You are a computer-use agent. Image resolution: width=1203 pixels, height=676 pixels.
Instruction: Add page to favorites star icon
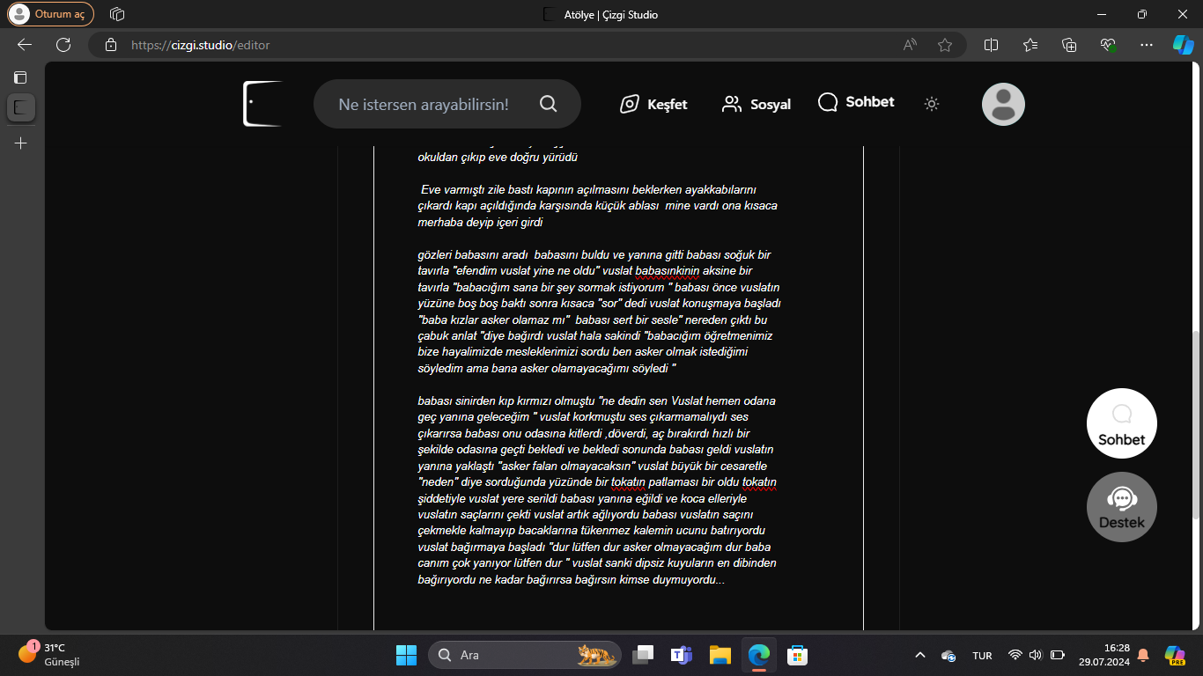coord(945,45)
